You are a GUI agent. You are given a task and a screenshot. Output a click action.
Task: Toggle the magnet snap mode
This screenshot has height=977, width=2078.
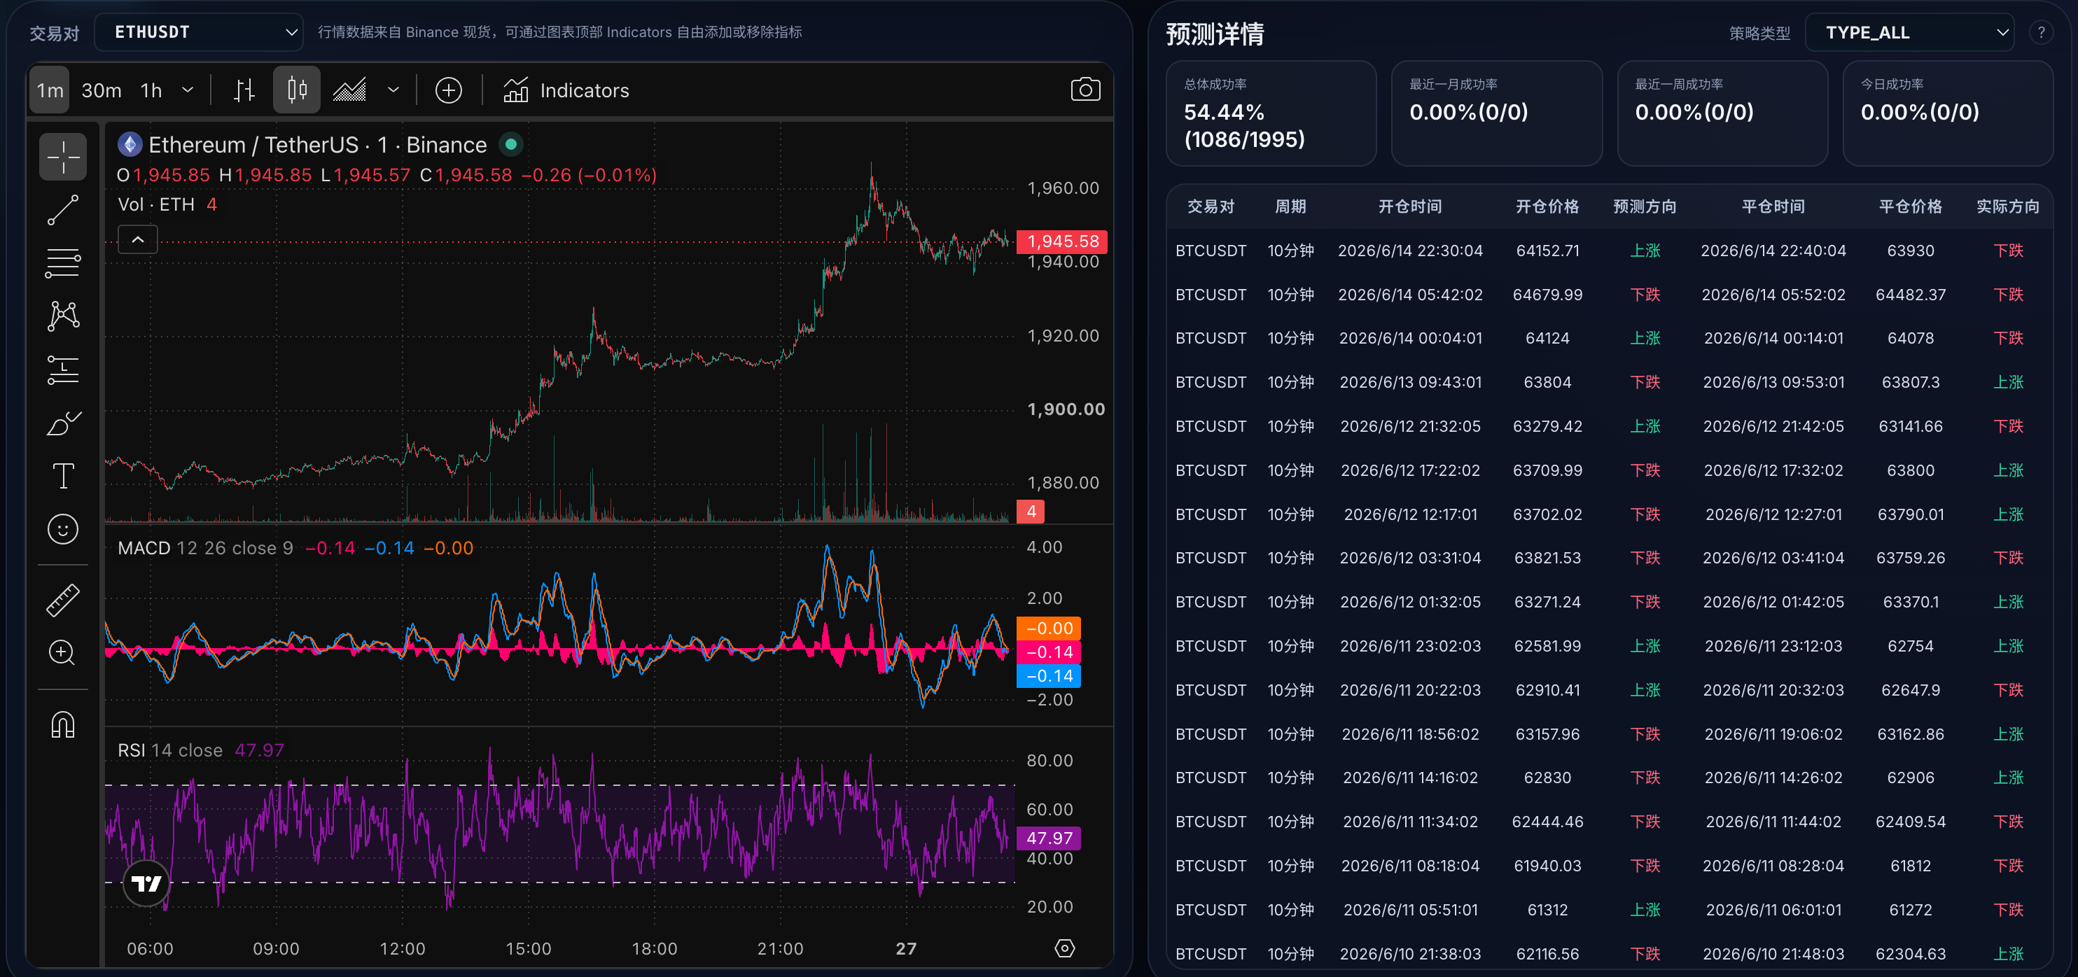coord(63,724)
